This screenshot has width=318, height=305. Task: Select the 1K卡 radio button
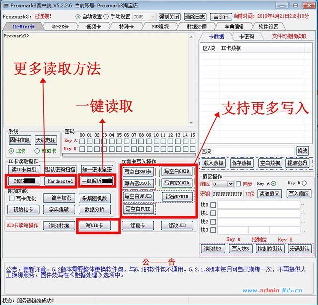11,151
